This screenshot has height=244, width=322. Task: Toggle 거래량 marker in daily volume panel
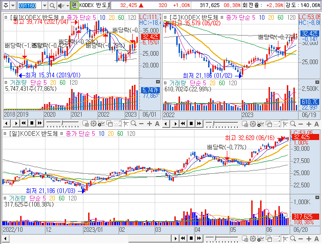click(x=5, y=198)
